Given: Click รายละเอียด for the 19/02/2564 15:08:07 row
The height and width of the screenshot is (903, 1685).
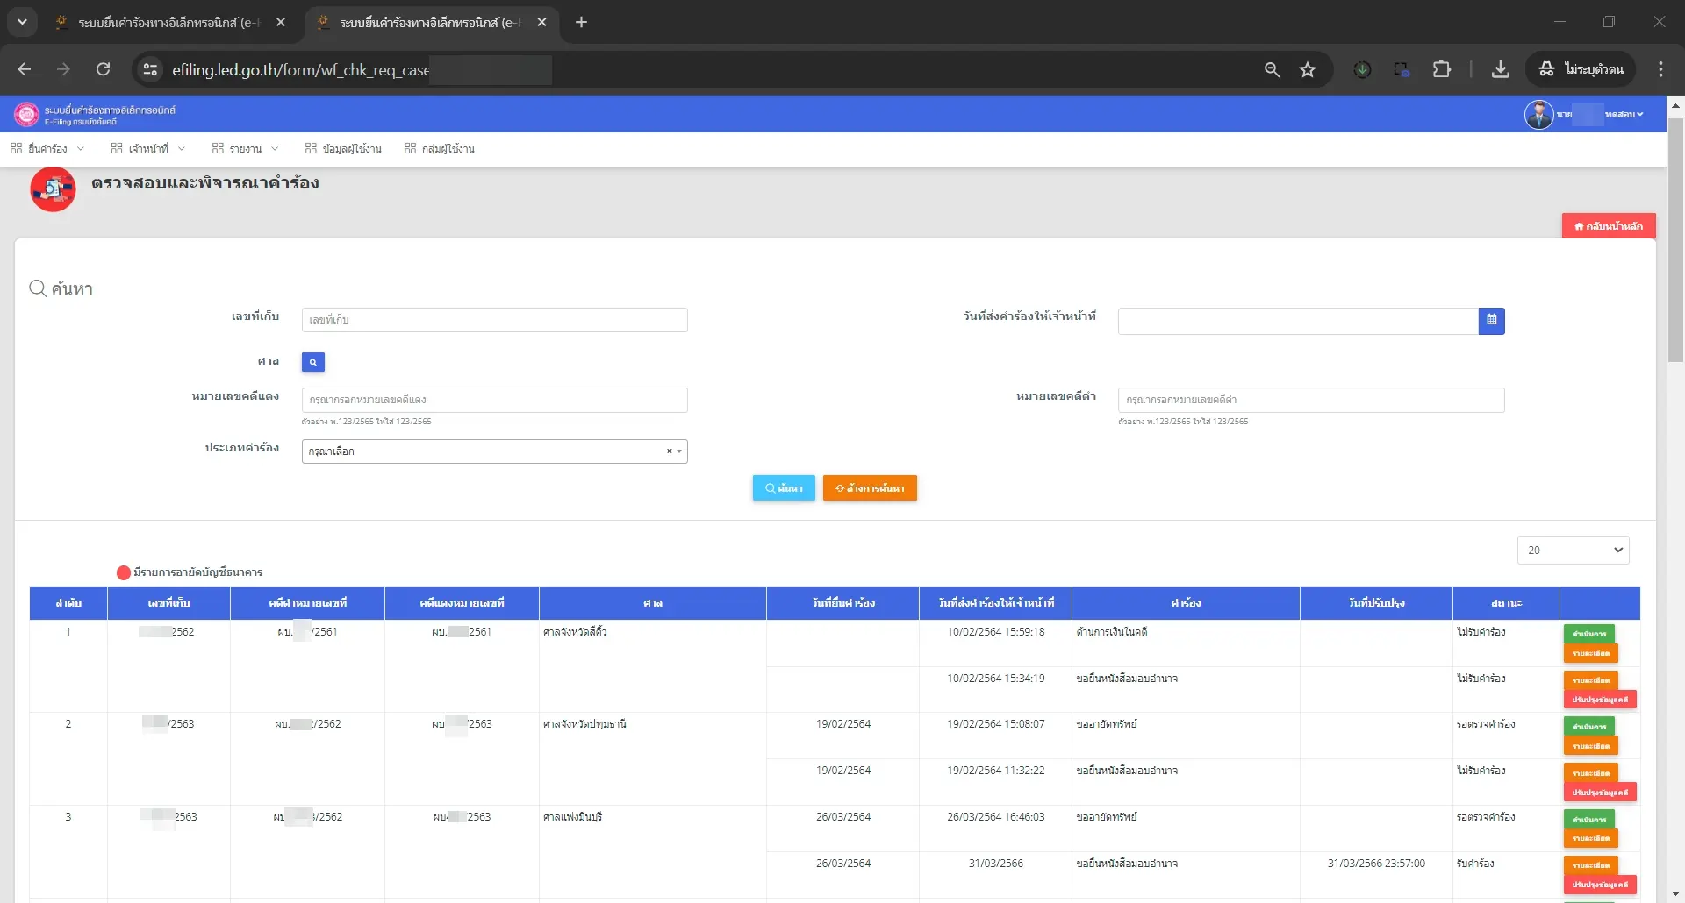Looking at the screenshot, I should point(1590,747).
